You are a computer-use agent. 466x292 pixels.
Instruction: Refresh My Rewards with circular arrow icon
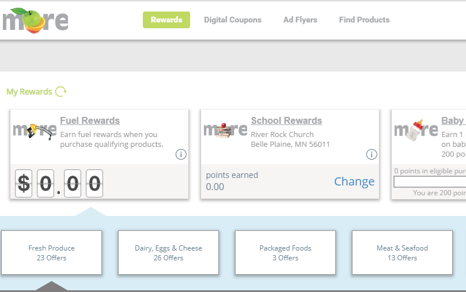[61, 92]
